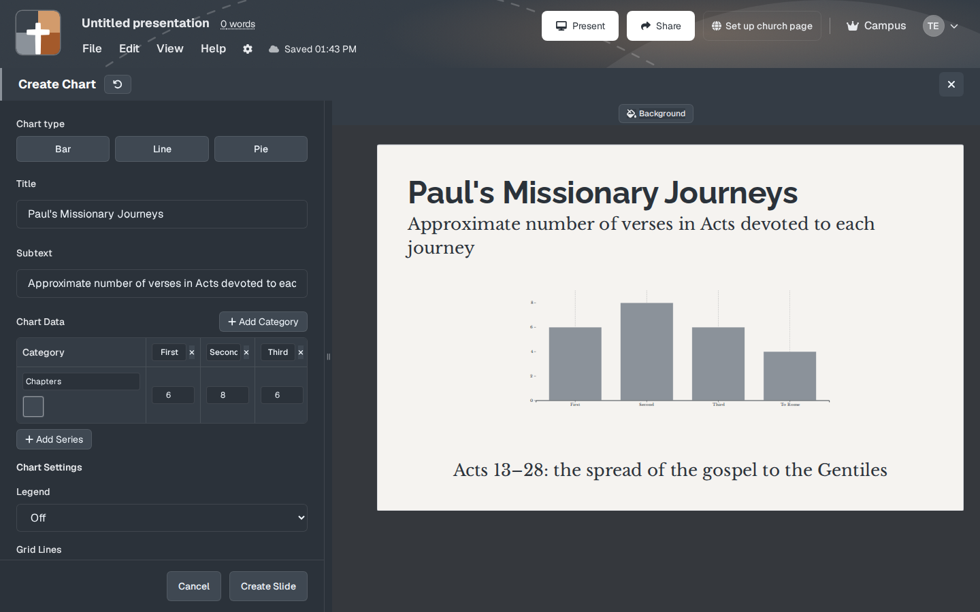Image resolution: width=980 pixels, height=612 pixels.
Task: Pick the Chapters series color swatch
Action: (x=33, y=407)
